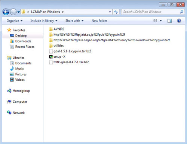Click the Pictures library icon
The height and width of the screenshot is (144, 187).
coord(12,74)
